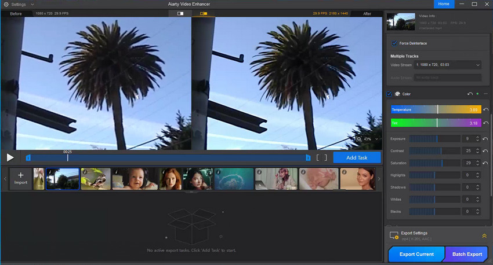Collapse the Color panel with the minus icon
The width and height of the screenshot is (493, 265).
[x=485, y=94]
